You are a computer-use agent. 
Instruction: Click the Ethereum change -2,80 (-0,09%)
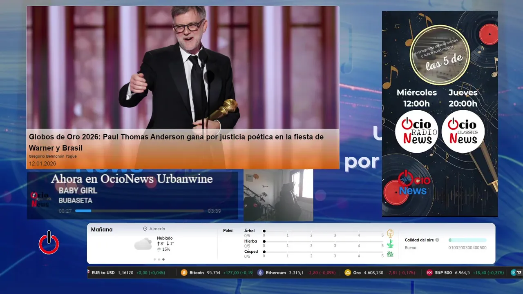click(x=321, y=273)
